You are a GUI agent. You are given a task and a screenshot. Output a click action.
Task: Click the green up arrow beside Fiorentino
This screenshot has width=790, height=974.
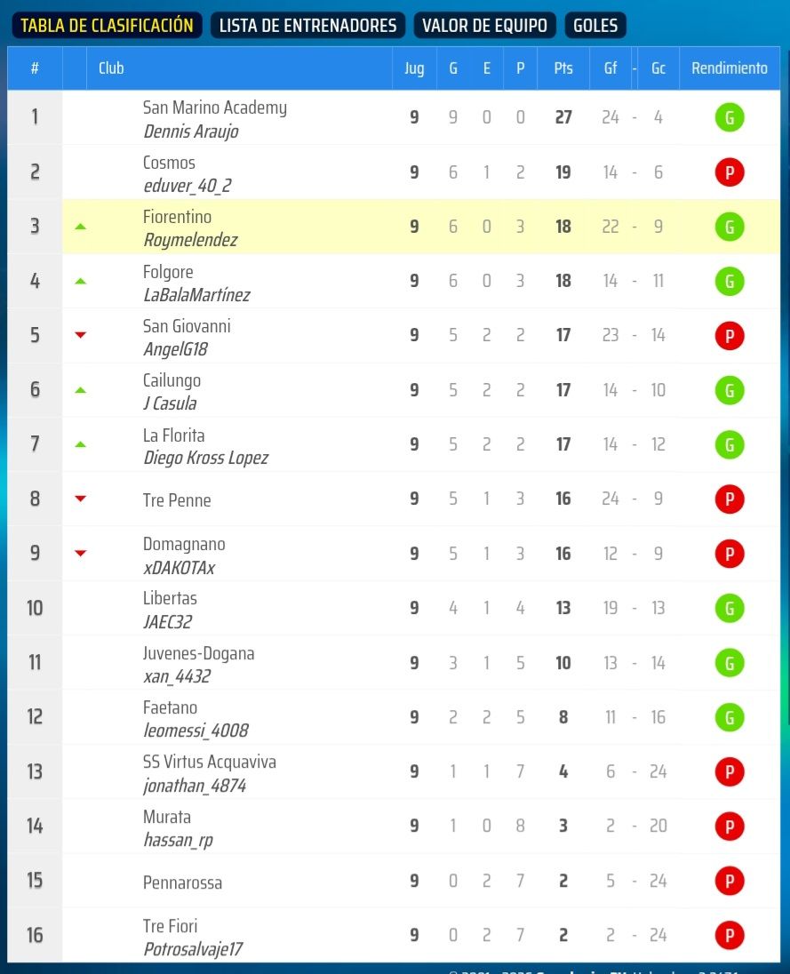(80, 227)
